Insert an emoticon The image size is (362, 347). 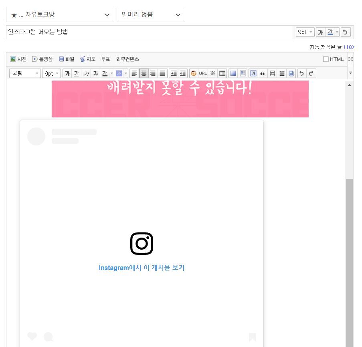194,74
